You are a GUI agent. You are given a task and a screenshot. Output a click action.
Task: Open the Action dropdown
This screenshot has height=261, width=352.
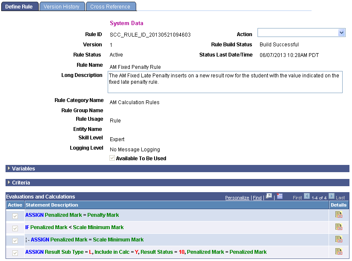click(x=341, y=32)
